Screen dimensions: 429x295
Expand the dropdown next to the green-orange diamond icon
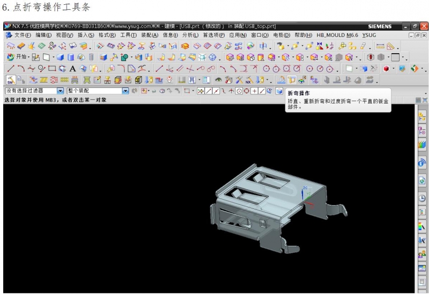click(x=422, y=68)
